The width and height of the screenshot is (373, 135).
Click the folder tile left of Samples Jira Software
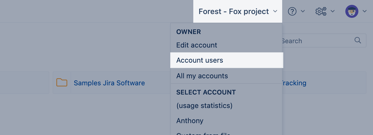[24, 83]
